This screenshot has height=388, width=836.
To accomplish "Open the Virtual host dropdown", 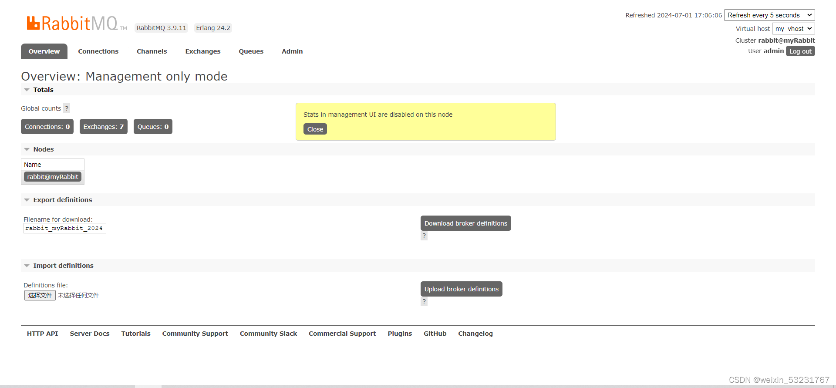I will pos(793,29).
